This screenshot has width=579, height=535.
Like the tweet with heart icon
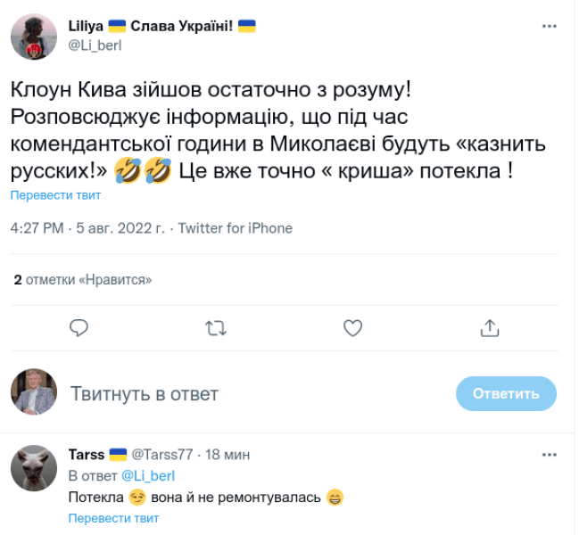tap(352, 328)
